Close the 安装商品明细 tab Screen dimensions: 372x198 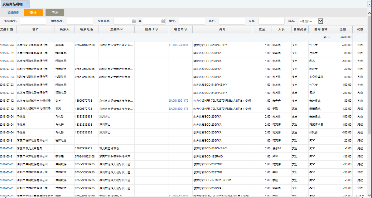tap(27, 2)
